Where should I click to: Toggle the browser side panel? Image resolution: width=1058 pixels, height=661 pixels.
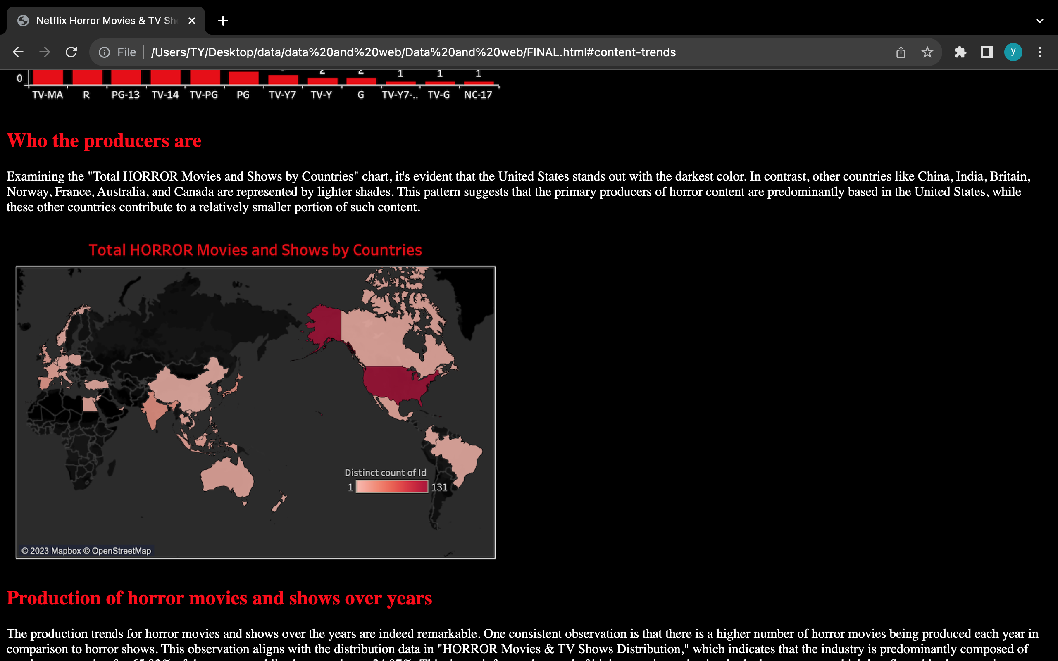[987, 52]
